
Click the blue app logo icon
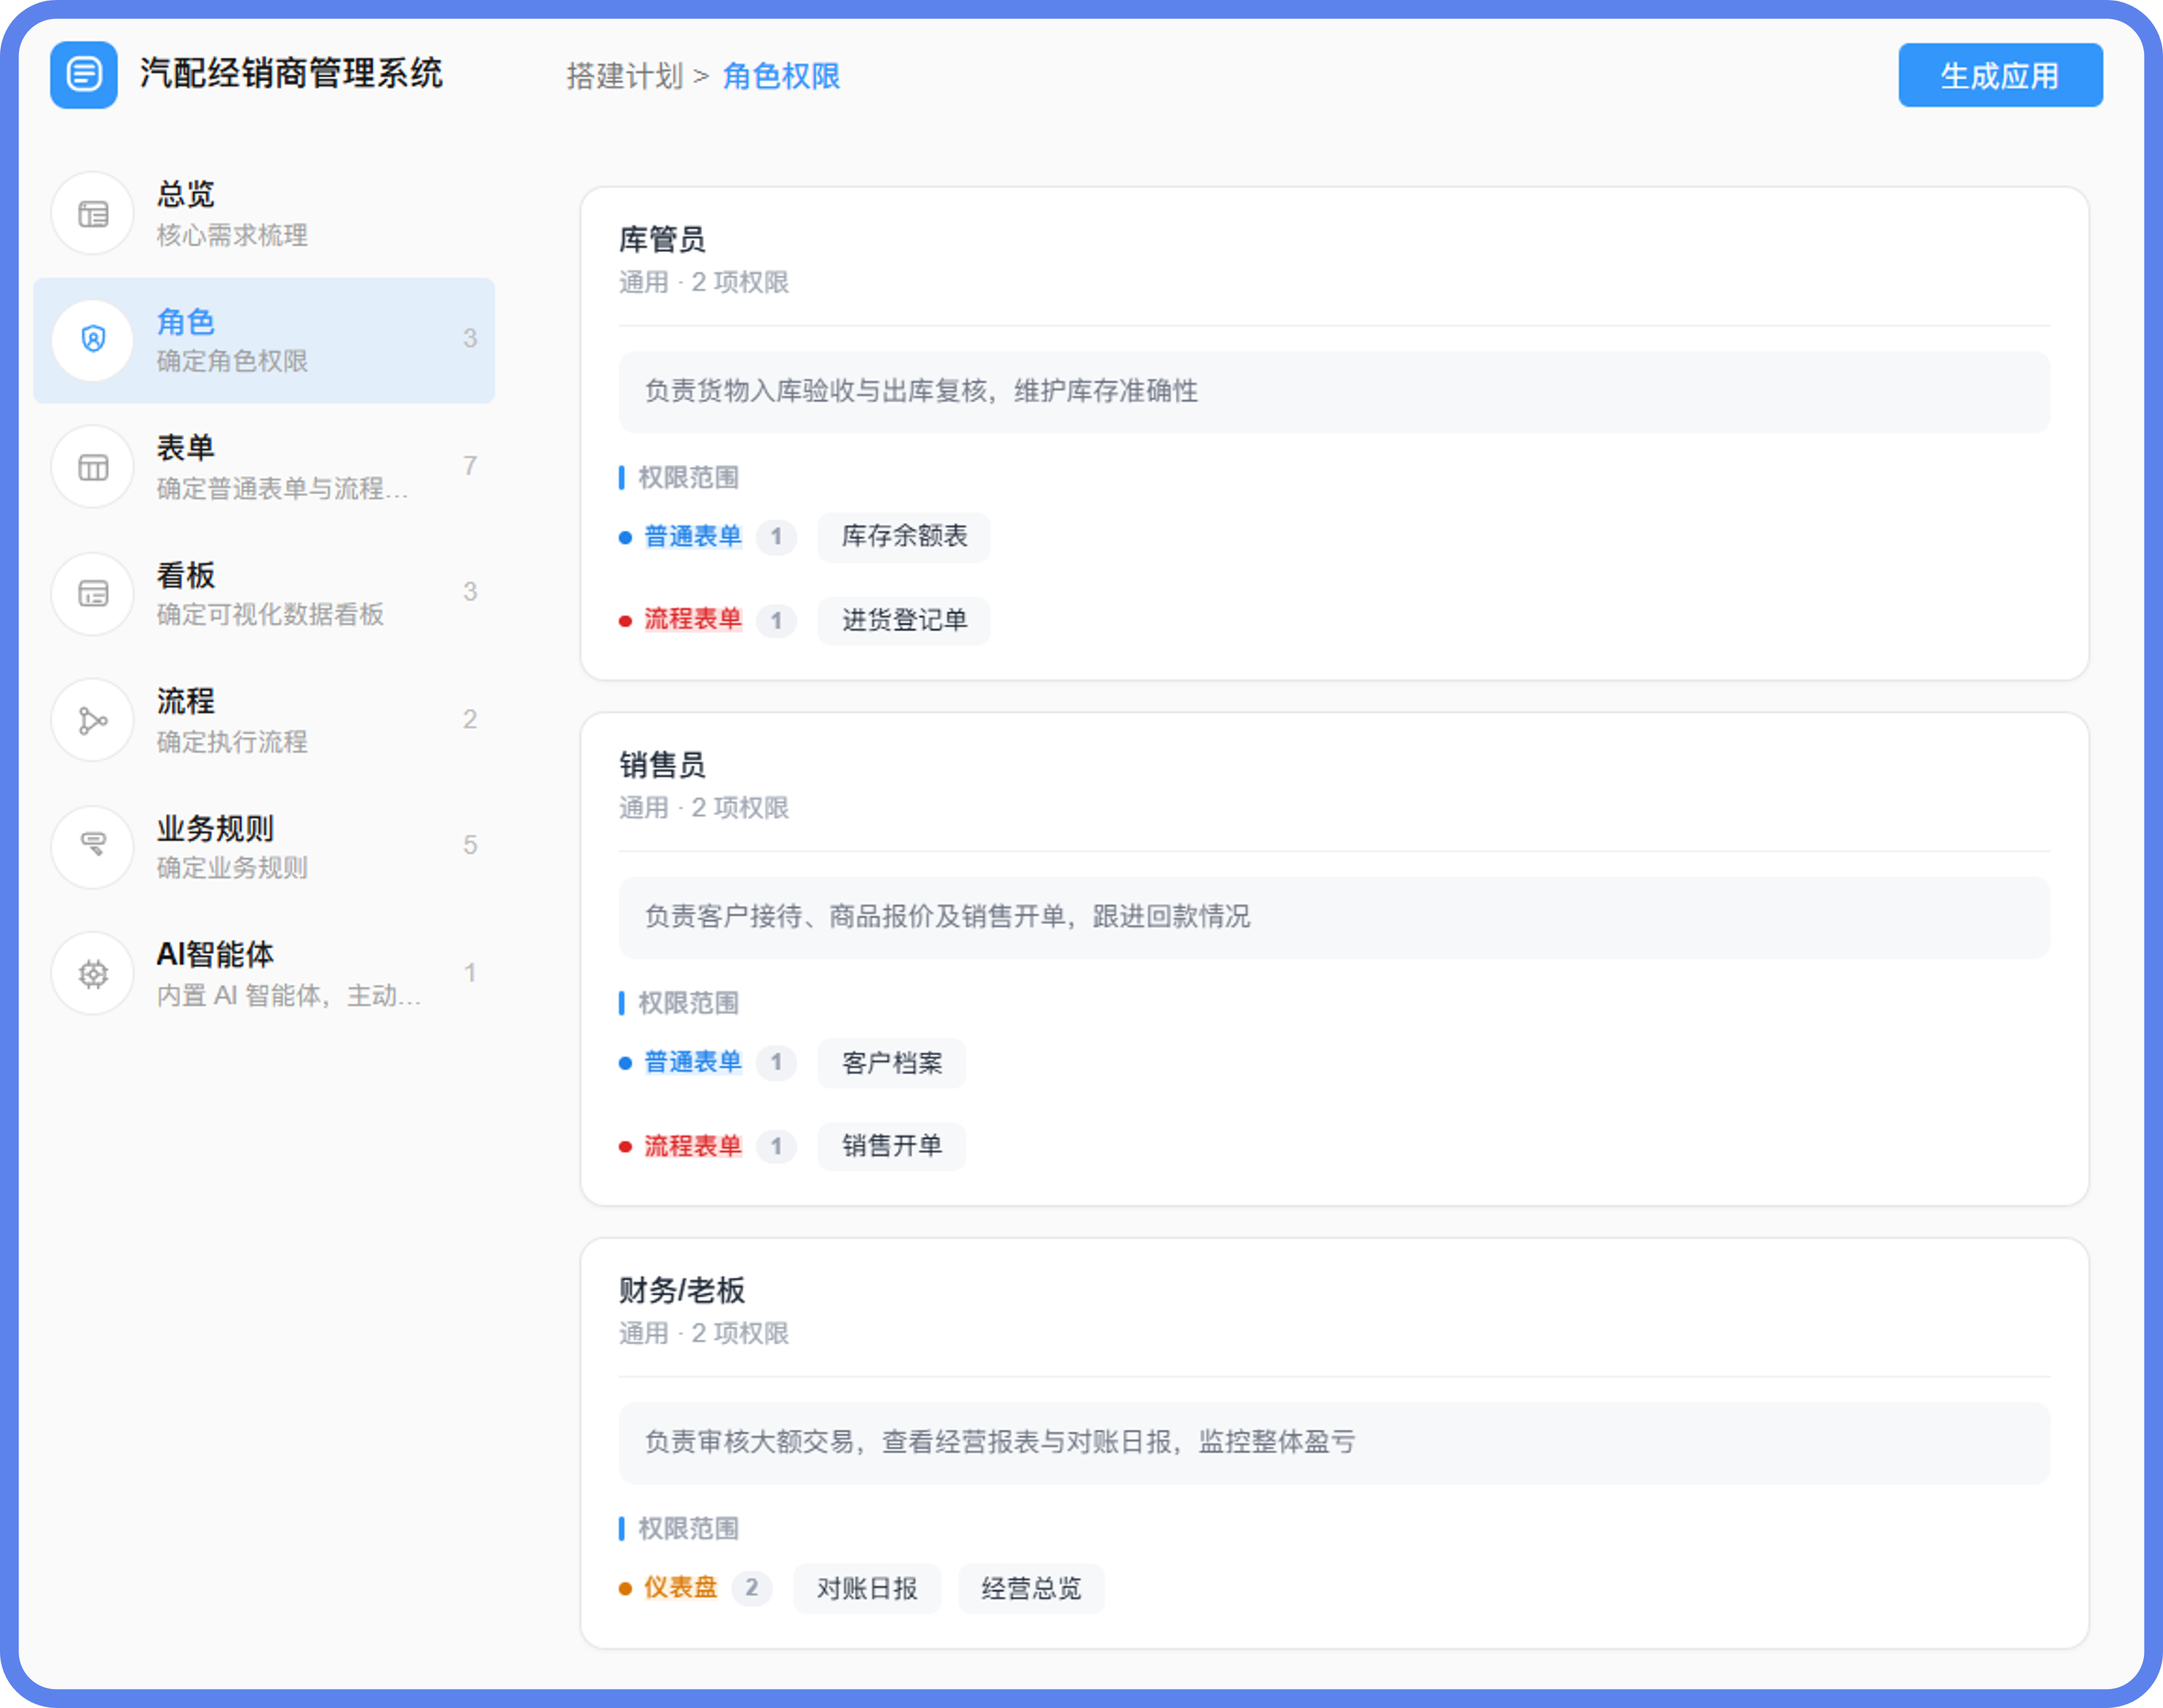[84, 75]
